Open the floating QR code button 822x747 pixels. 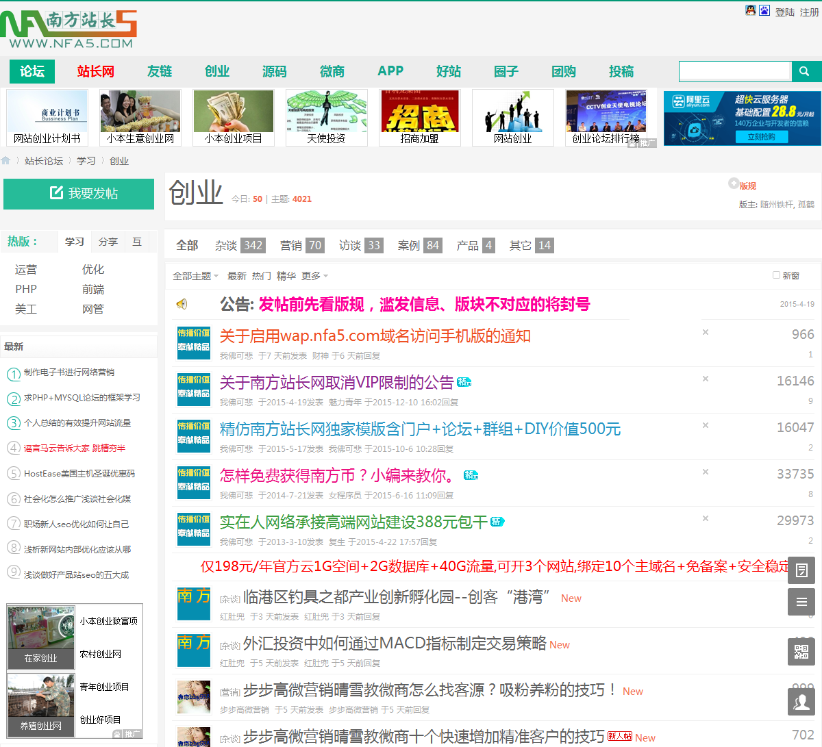(801, 651)
